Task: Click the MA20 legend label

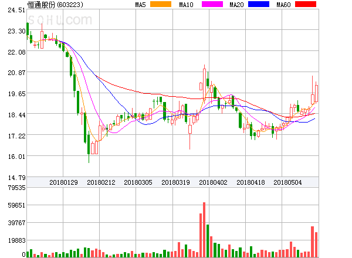Action: coord(236,5)
